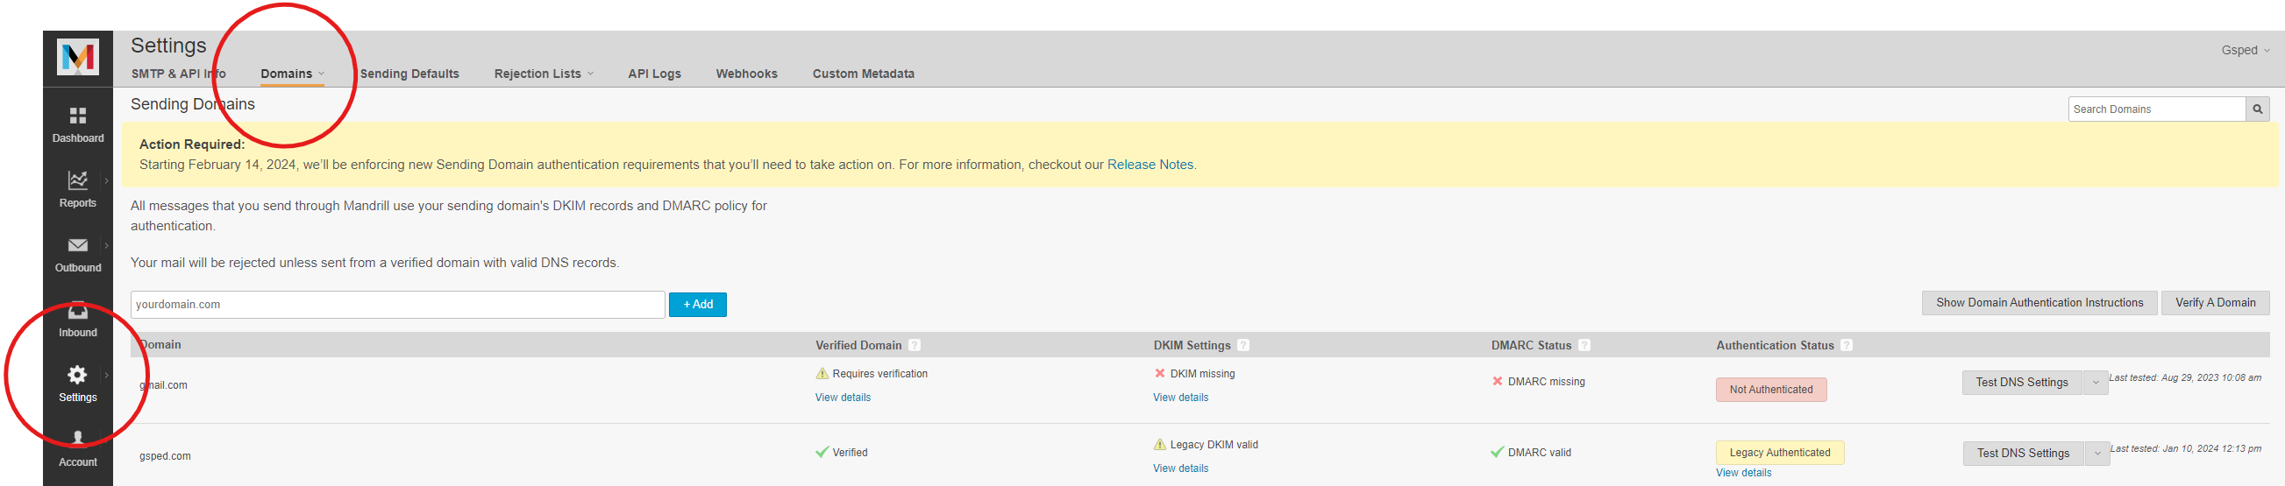The image size is (2285, 486).
Task: Expand Test DNS Settings arrow for gmail.com
Action: [2096, 383]
